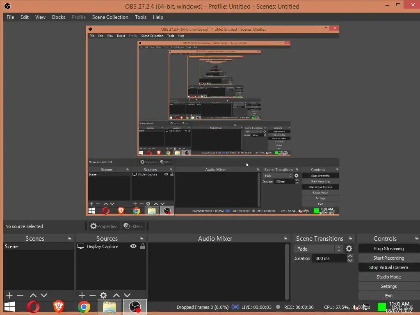Open the Edit menu
The width and height of the screenshot is (420, 315).
(24, 17)
